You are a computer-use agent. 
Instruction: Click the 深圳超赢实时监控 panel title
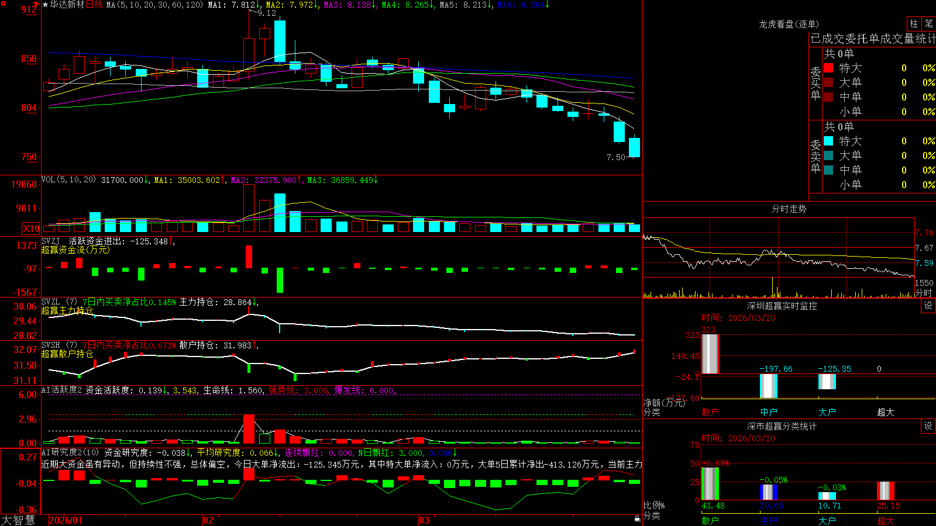[782, 306]
